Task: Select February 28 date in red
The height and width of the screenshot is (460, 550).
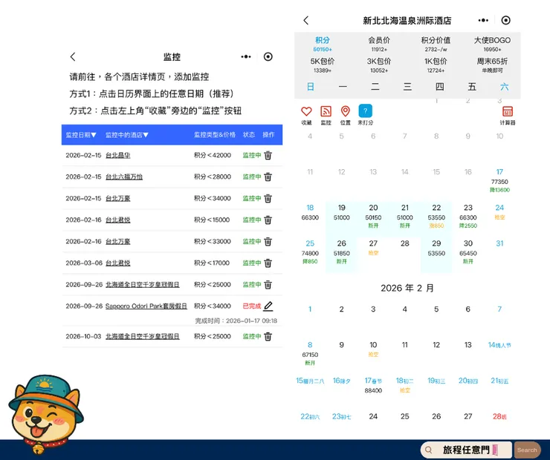Action: 499,416
